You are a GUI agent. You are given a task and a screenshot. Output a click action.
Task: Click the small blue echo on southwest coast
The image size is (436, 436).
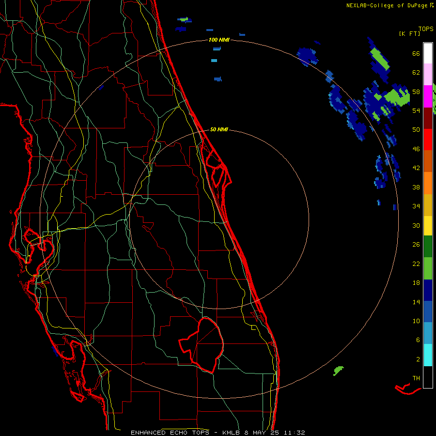click(x=55, y=351)
